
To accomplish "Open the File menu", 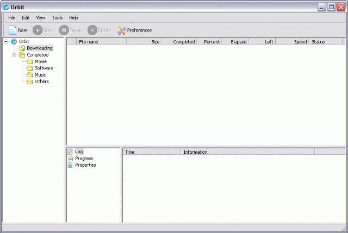I will (x=11, y=18).
